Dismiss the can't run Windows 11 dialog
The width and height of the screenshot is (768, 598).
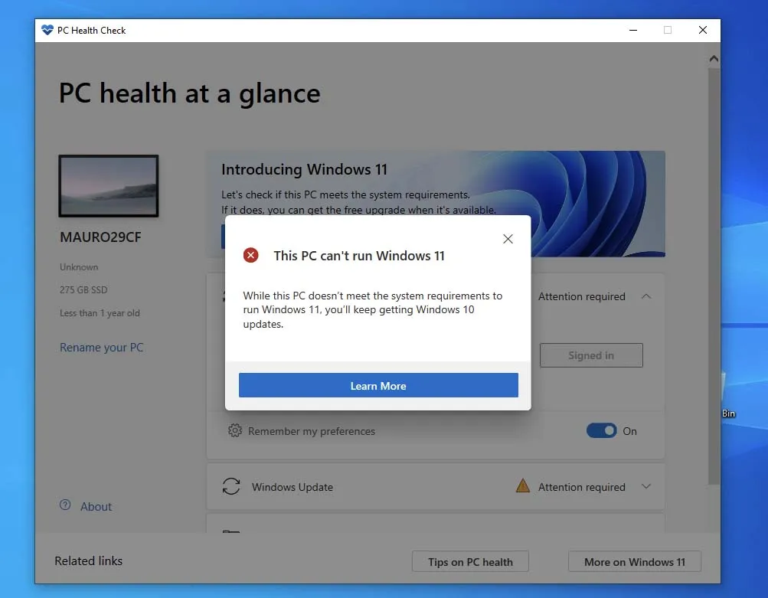(x=508, y=239)
